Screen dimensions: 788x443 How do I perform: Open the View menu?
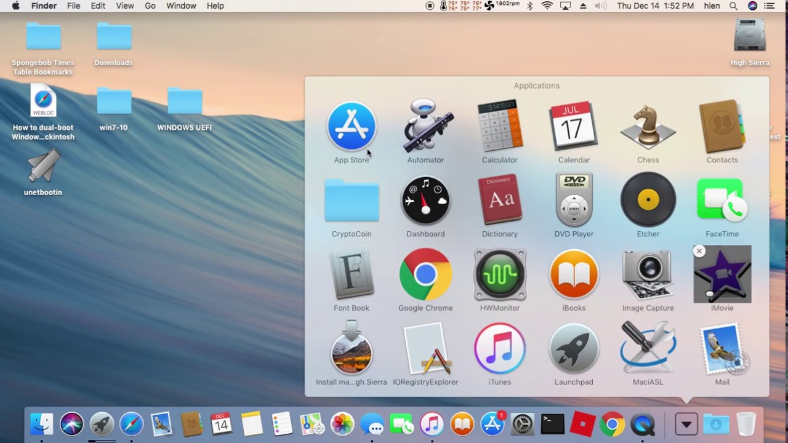pos(125,6)
